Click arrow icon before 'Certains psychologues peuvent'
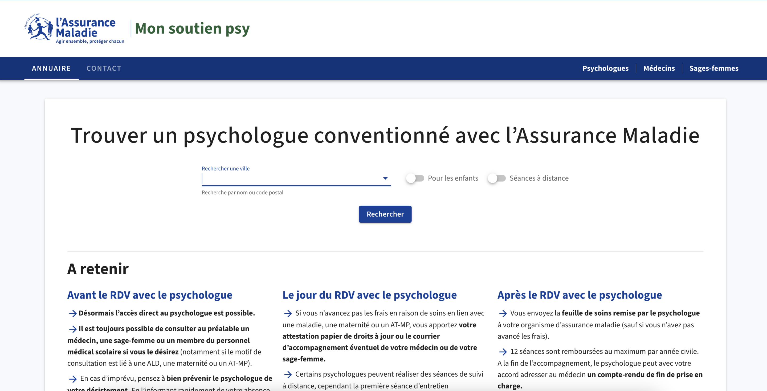The height and width of the screenshot is (391, 767). click(288, 374)
